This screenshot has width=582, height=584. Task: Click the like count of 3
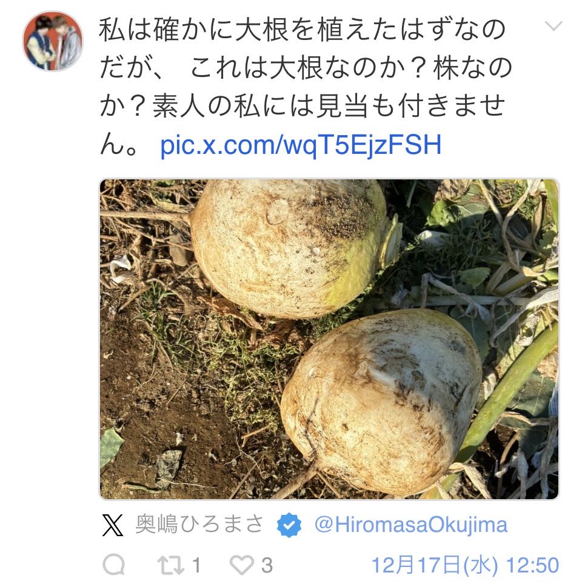point(267,565)
